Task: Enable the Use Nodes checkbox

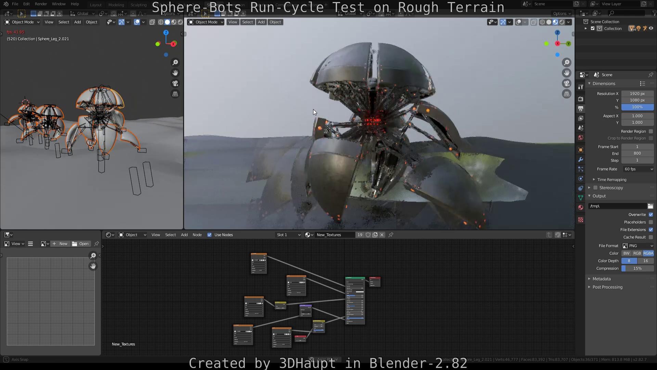Action: [x=209, y=235]
